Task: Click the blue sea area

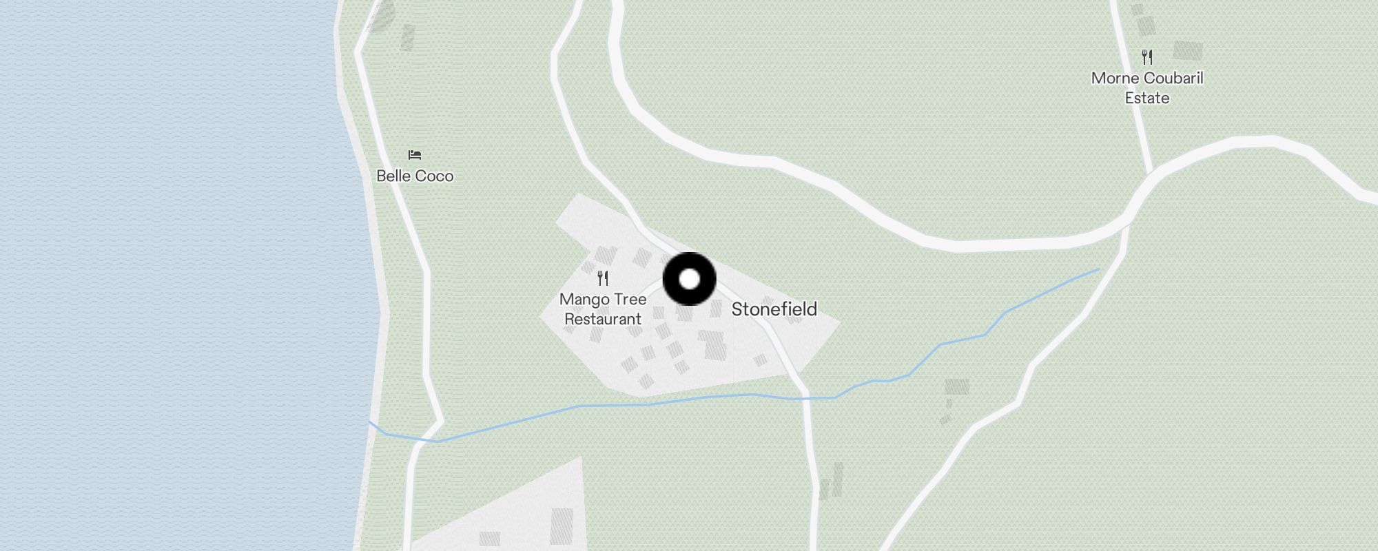Action: pos(172,275)
